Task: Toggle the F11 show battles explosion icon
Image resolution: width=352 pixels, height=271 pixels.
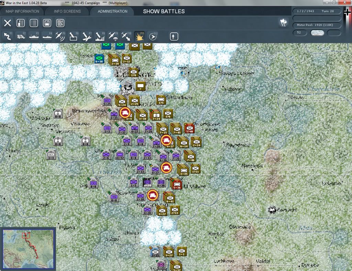Action: (139, 37)
